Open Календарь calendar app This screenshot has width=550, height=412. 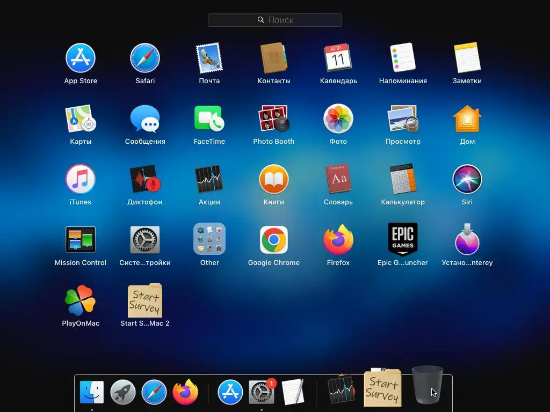[x=338, y=58]
